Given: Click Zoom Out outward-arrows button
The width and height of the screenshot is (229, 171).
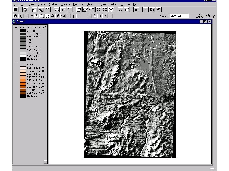Looking at the screenshot, I should (105, 10).
